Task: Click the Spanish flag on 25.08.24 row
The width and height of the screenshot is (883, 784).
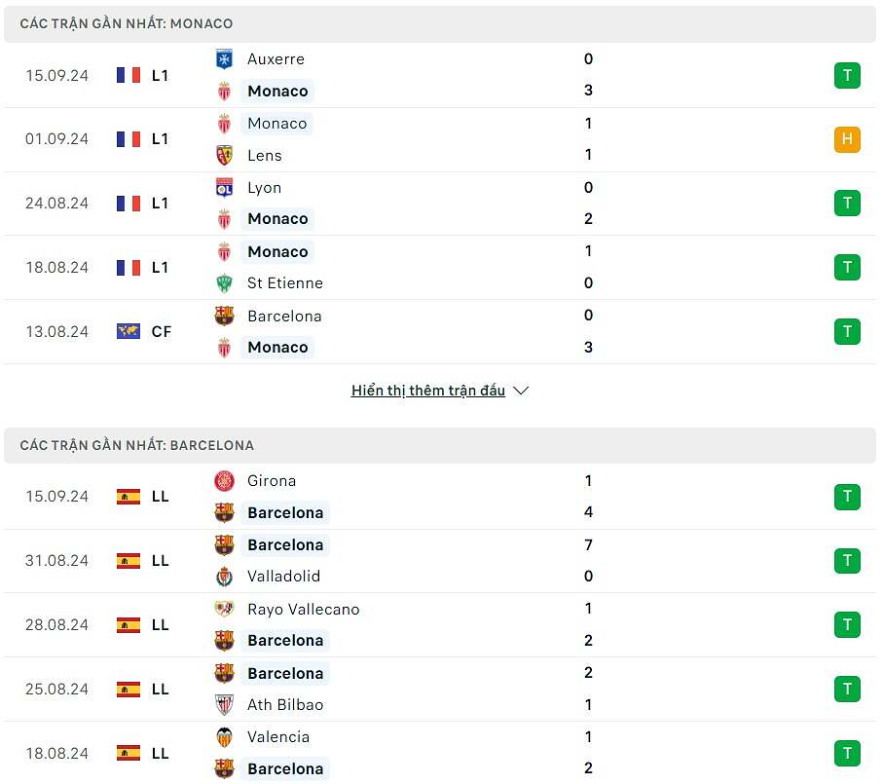Action: click(129, 689)
